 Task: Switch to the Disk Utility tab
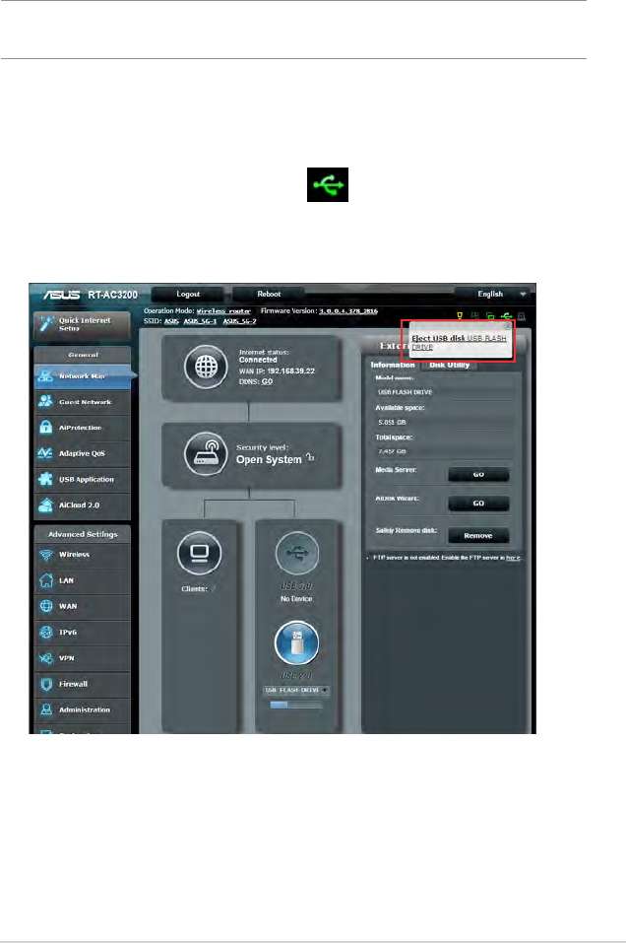(450, 365)
